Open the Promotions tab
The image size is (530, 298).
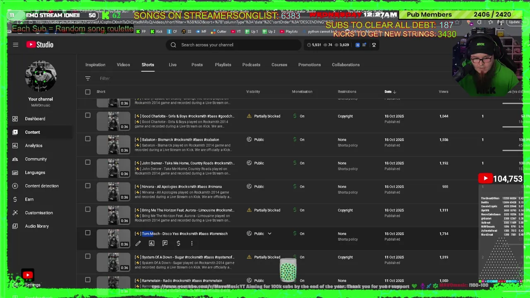[x=310, y=65]
